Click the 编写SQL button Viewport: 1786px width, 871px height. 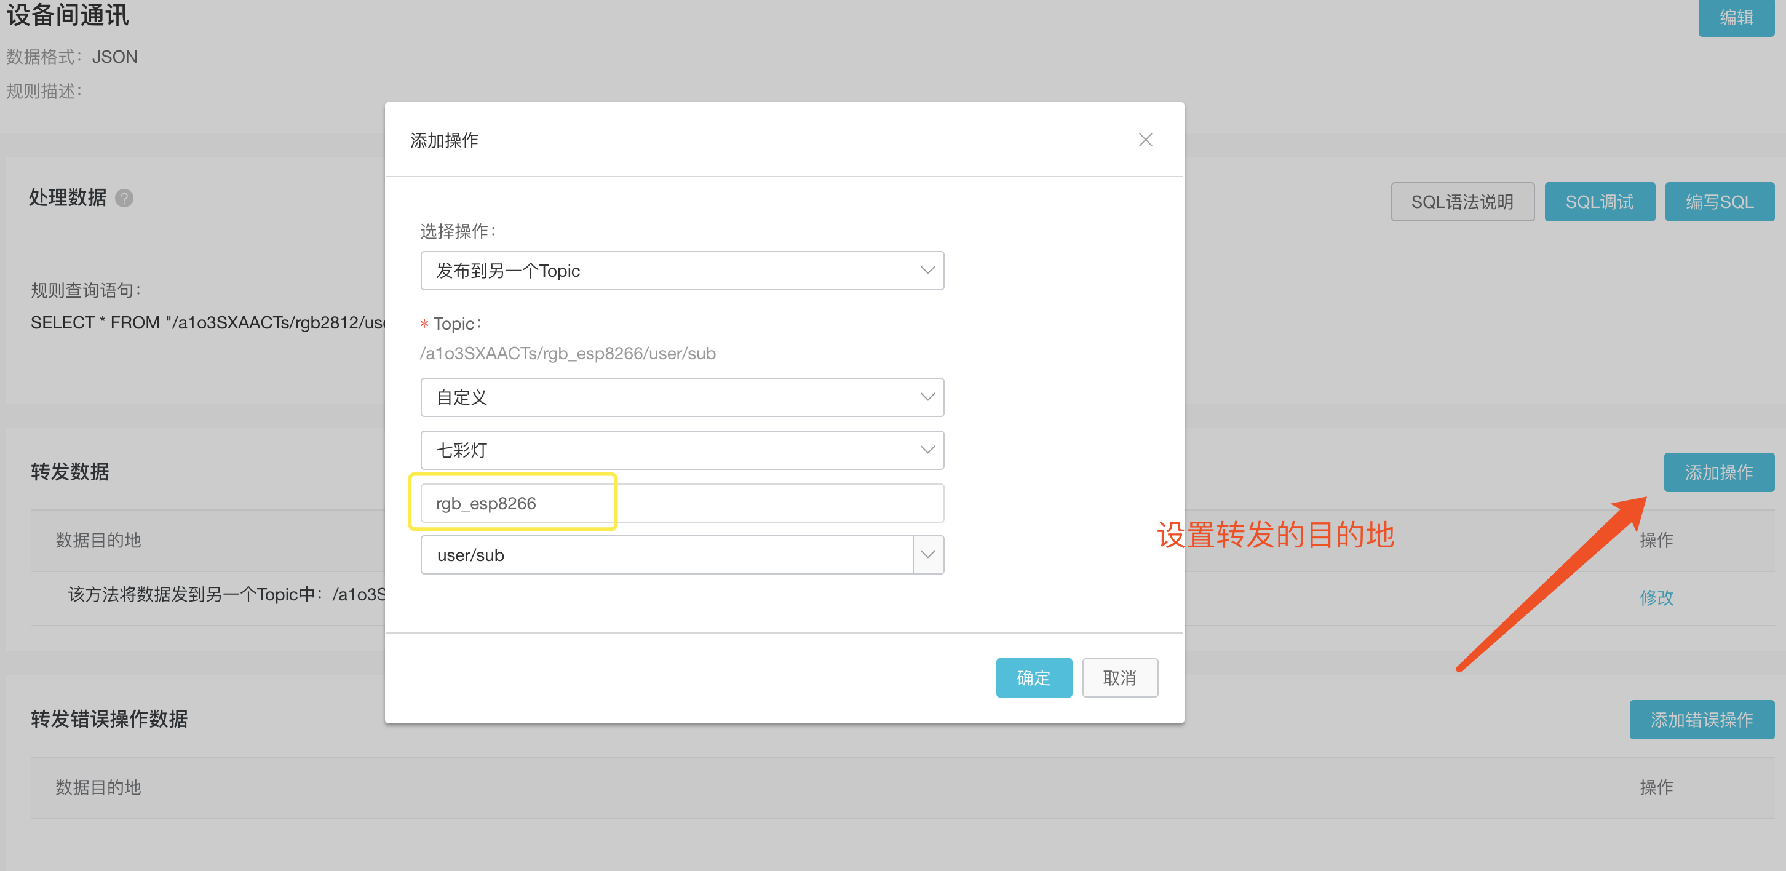1719,202
